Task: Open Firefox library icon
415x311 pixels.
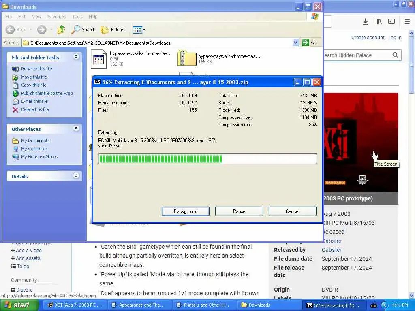Action: tap(379, 22)
